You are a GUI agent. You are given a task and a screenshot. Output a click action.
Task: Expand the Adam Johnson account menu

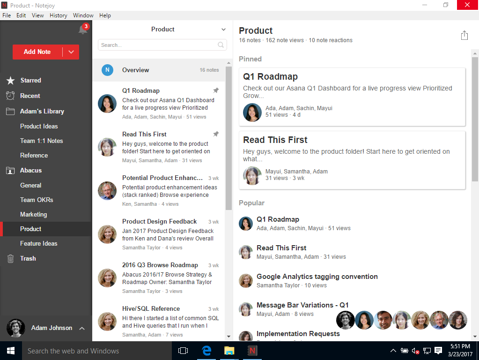click(81, 328)
